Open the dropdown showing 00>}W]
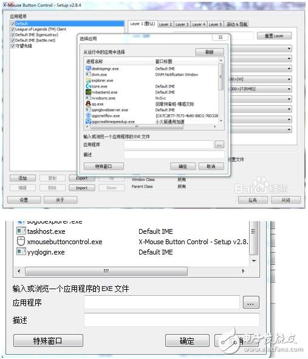This screenshot has height=359, width=308. click(289, 80)
